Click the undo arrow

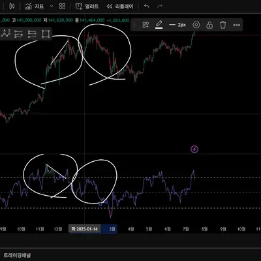point(147,7)
